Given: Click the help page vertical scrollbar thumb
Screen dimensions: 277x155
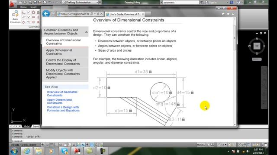Looking at the screenshot, I should pos(235,37).
